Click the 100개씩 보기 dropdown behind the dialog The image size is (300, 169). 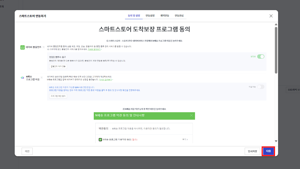point(293,90)
